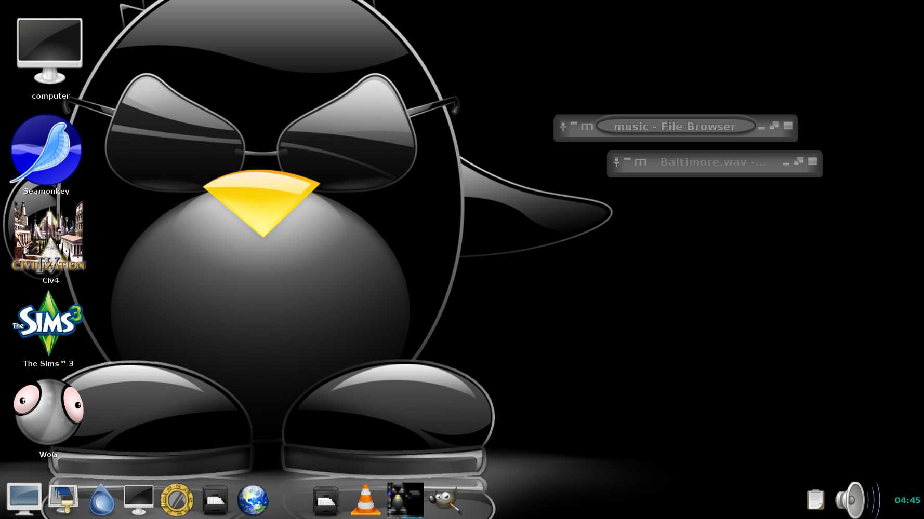The image size is (924, 519).
Task: Click the overlapping squares button on Baltimore.wav window
Action: [x=799, y=161]
